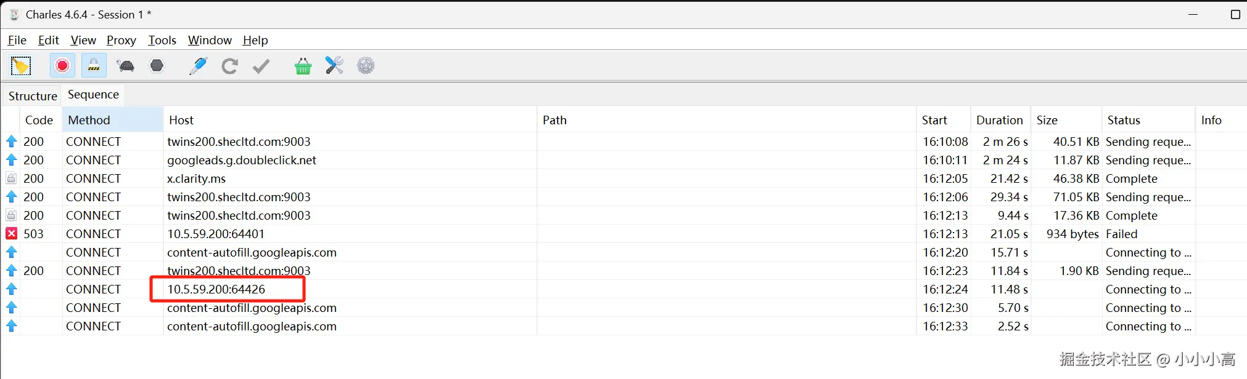1247x379 pixels.
Task: Enable breakpoints with the hexagon icon
Action: pyautogui.click(x=157, y=66)
